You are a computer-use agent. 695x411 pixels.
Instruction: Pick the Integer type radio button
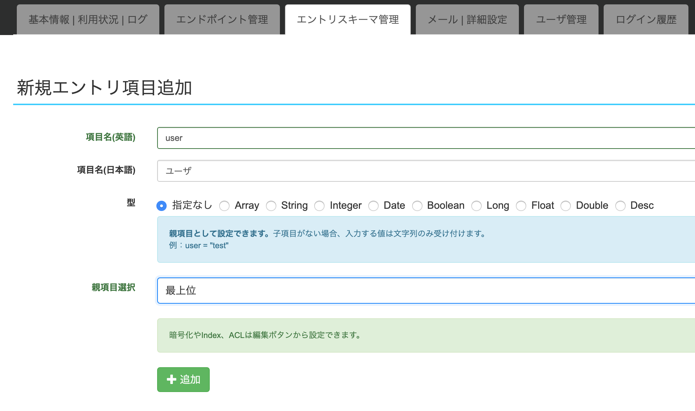319,206
